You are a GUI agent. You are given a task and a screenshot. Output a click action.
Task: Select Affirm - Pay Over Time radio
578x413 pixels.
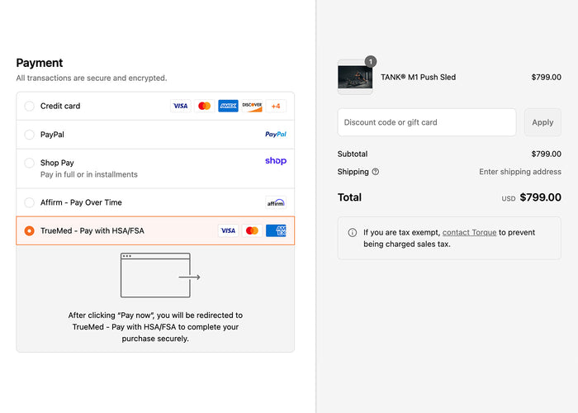pyautogui.click(x=29, y=202)
